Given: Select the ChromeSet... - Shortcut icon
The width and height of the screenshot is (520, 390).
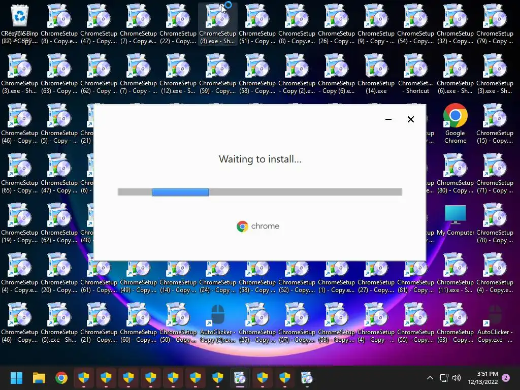Looking at the screenshot, I should coord(415,74).
